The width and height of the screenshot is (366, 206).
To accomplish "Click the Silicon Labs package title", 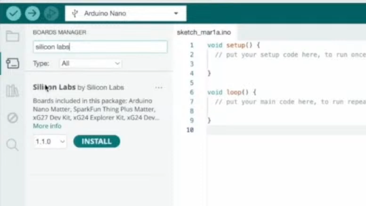I will point(54,87).
